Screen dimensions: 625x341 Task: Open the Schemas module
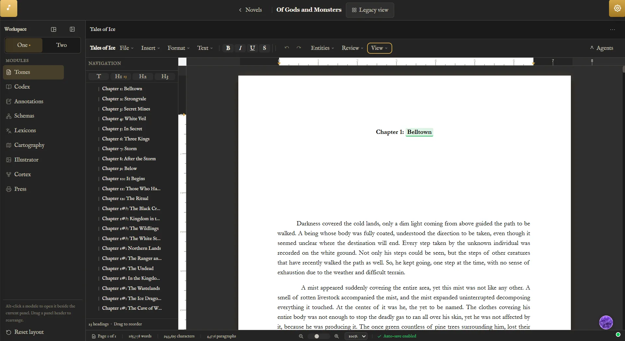click(x=33, y=116)
